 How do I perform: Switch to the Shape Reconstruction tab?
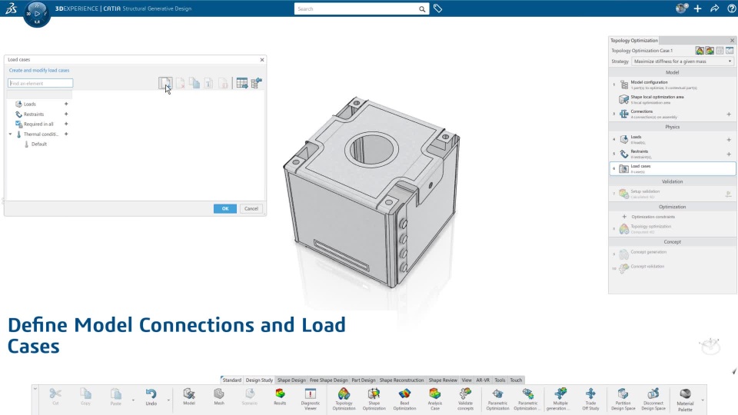coord(401,380)
